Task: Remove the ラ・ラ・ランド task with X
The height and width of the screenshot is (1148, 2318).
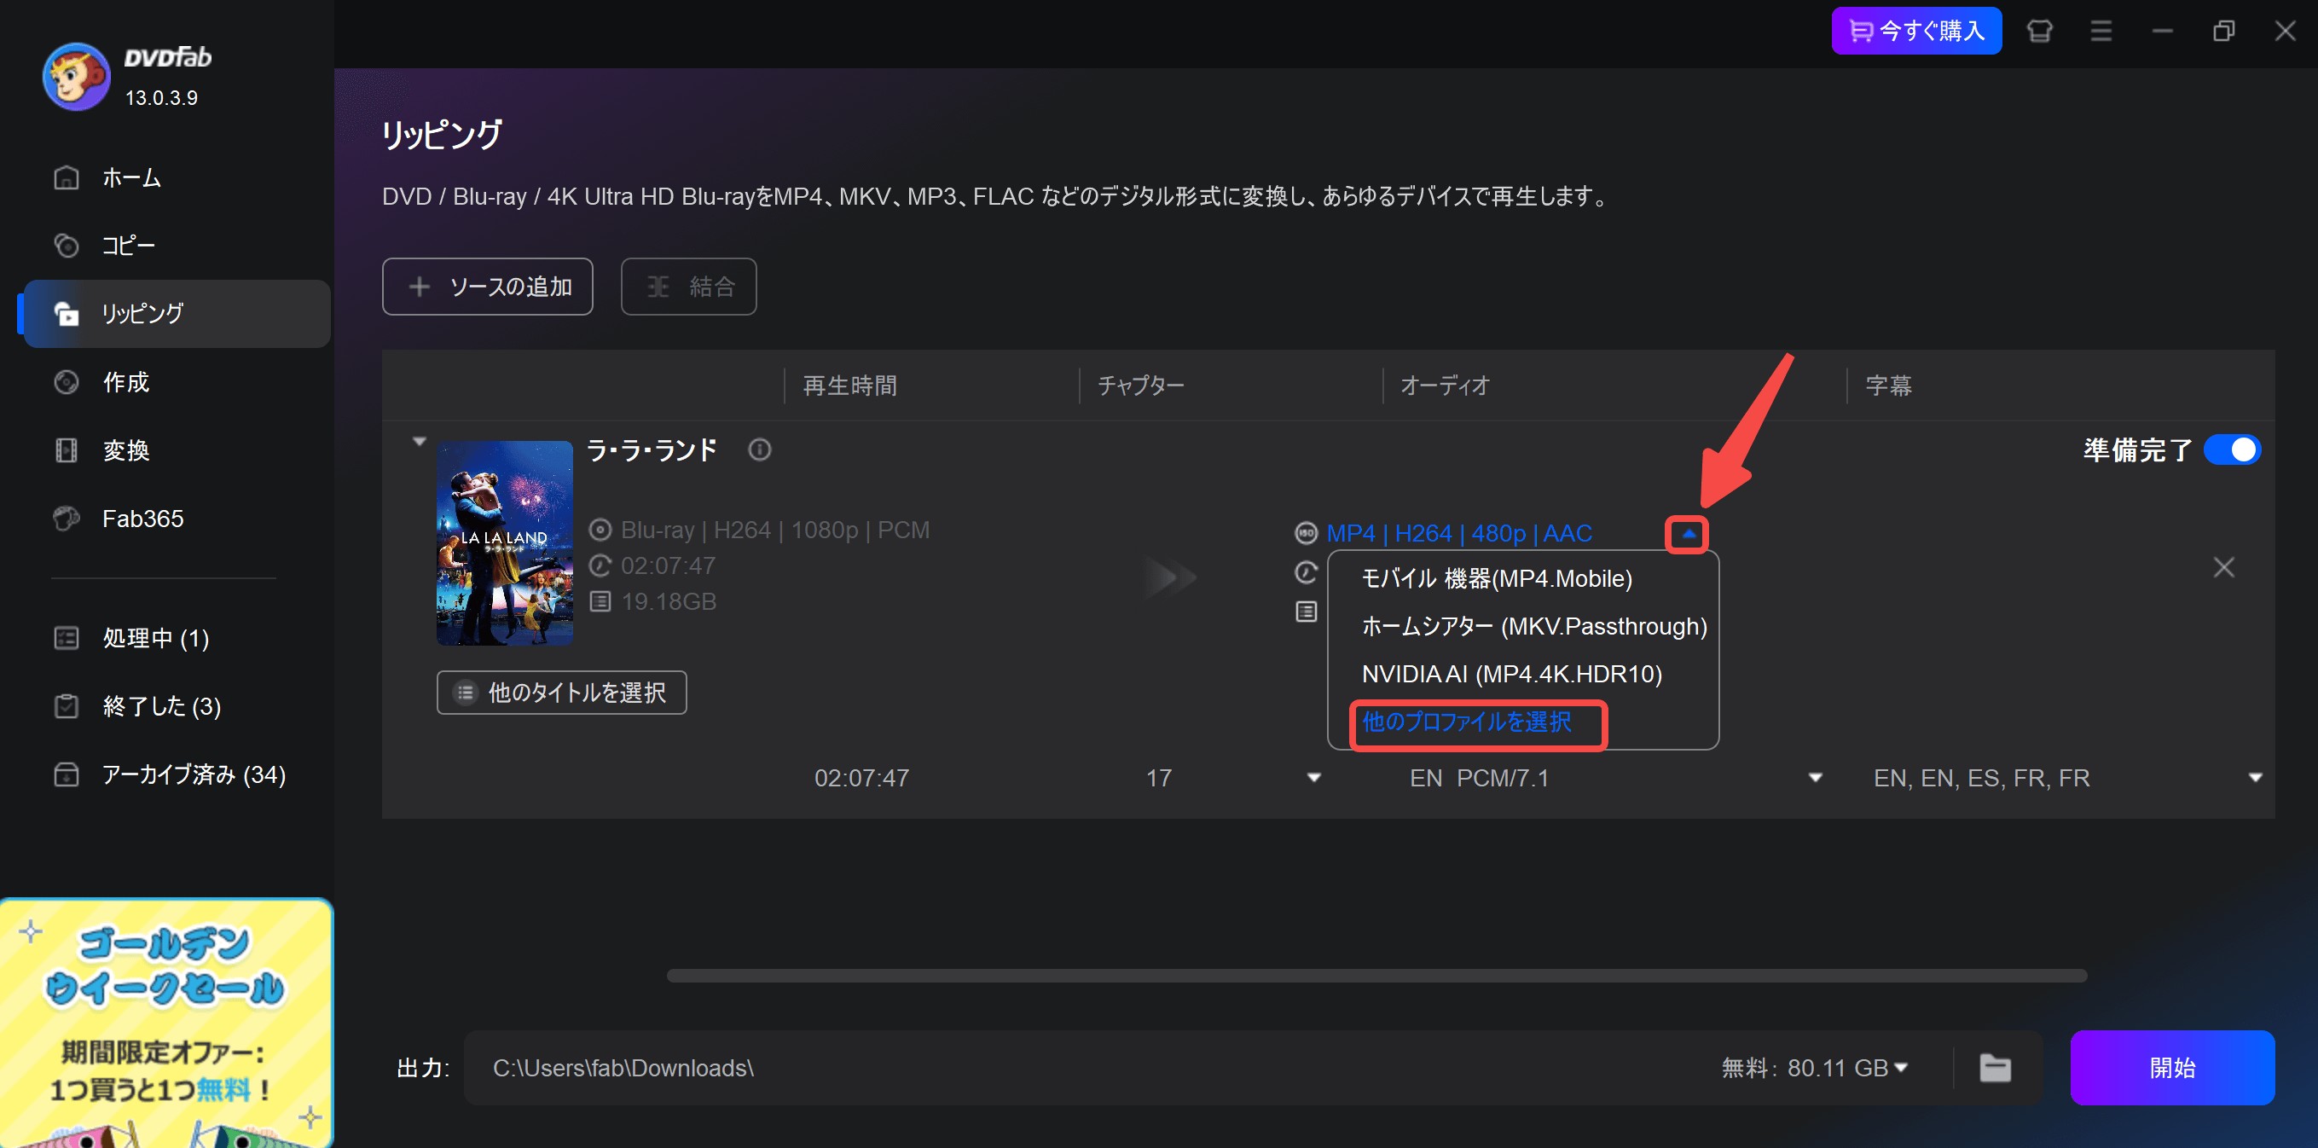Action: (2223, 569)
